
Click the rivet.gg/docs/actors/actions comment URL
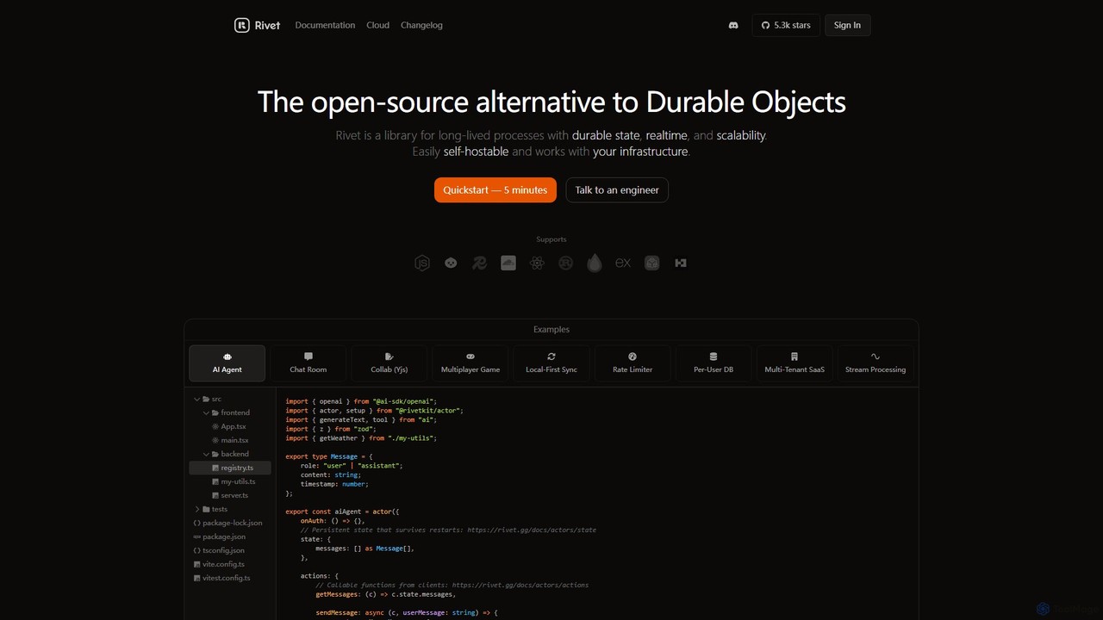[520, 585]
